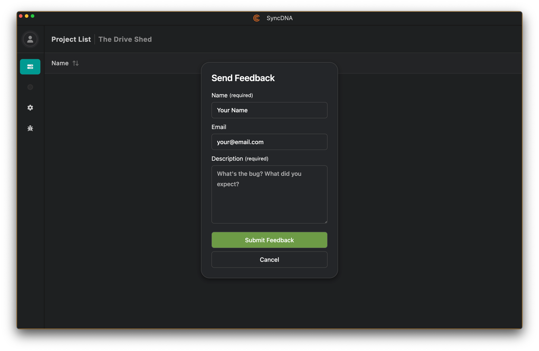The height and width of the screenshot is (351, 539).
Task: Click the descending sort arrow beside Name
Action: pos(78,63)
